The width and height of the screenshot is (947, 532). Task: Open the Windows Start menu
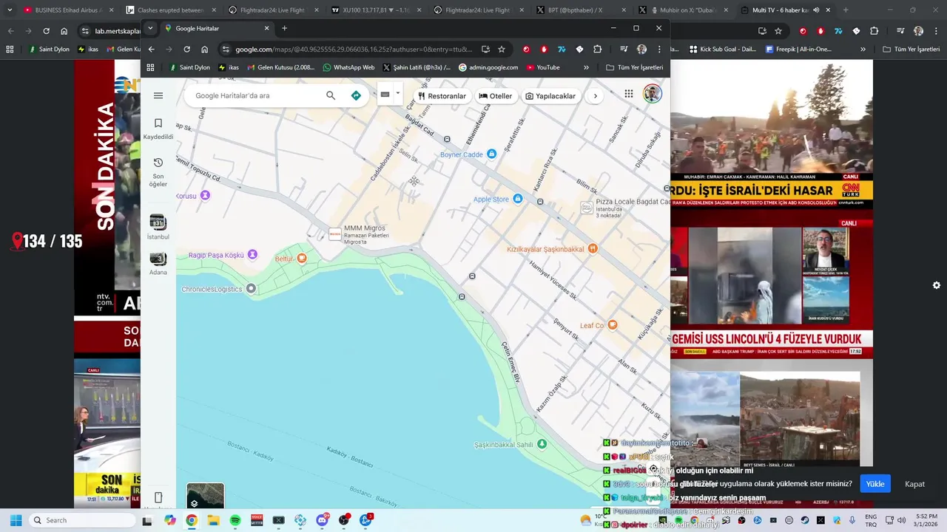point(16,520)
